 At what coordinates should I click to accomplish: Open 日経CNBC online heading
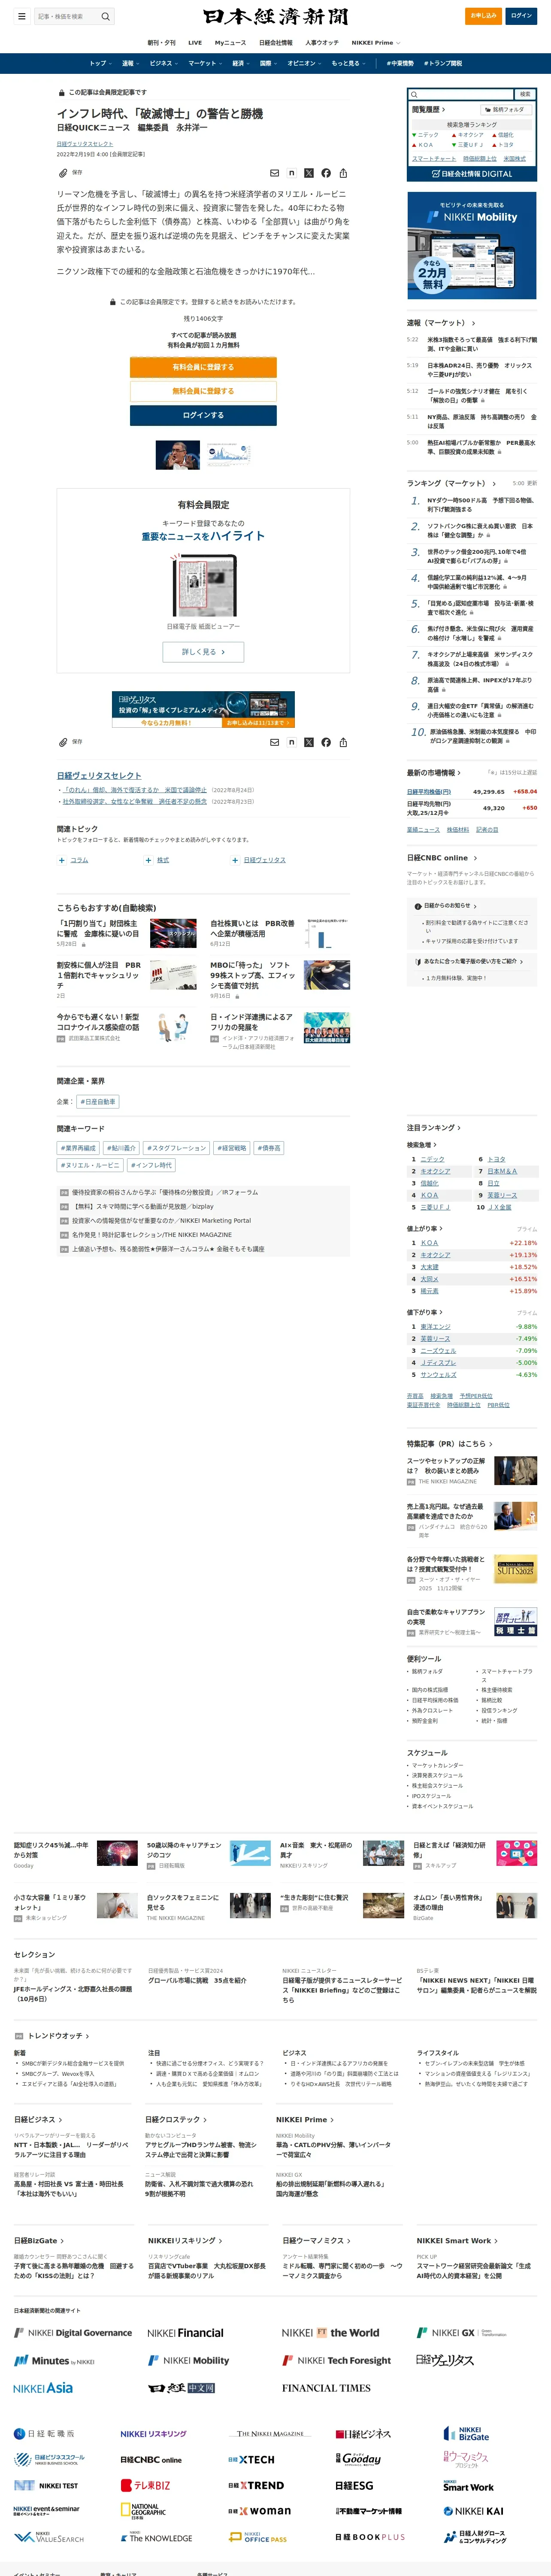click(x=441, y=857)
